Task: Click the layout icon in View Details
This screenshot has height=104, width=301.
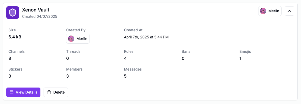Action: click(12, 92)
